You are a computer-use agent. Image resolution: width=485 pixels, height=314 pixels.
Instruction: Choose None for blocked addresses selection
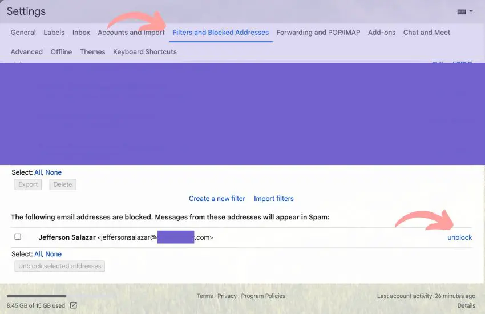54,254
